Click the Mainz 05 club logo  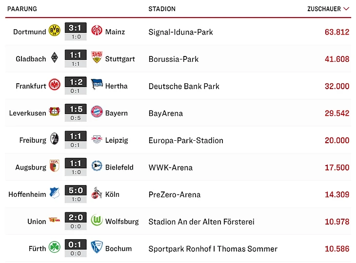pyautogui.click(x=97, y=32)
